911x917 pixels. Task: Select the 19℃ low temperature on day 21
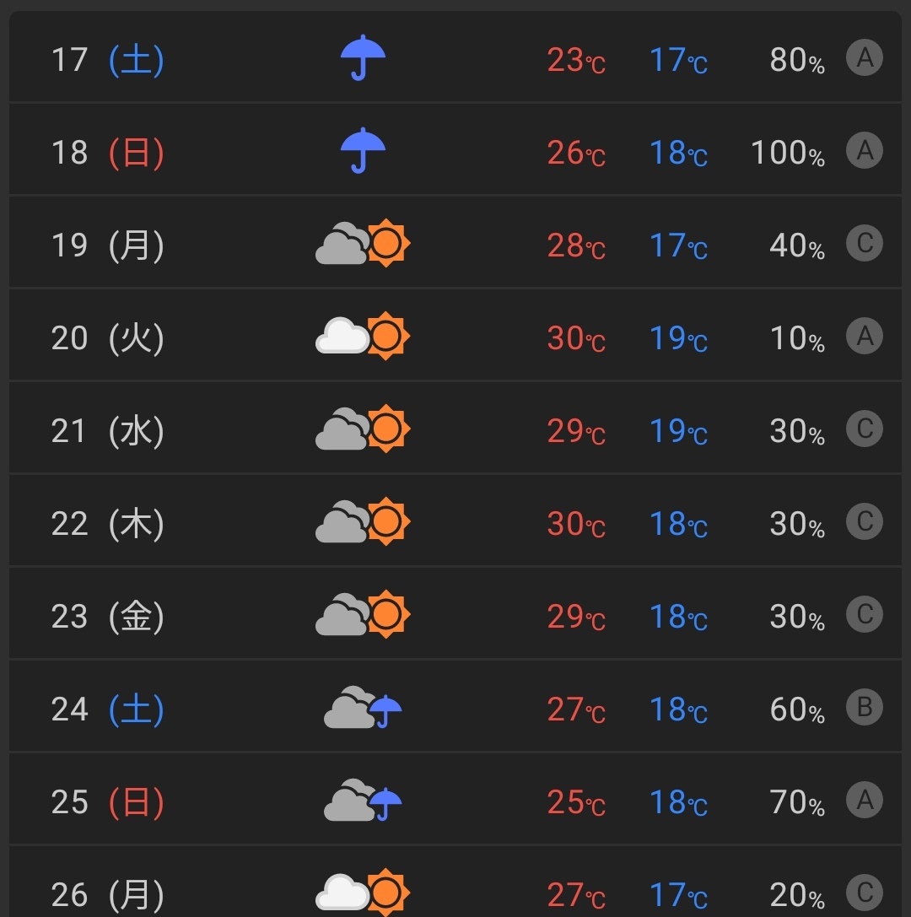[678, 431]
